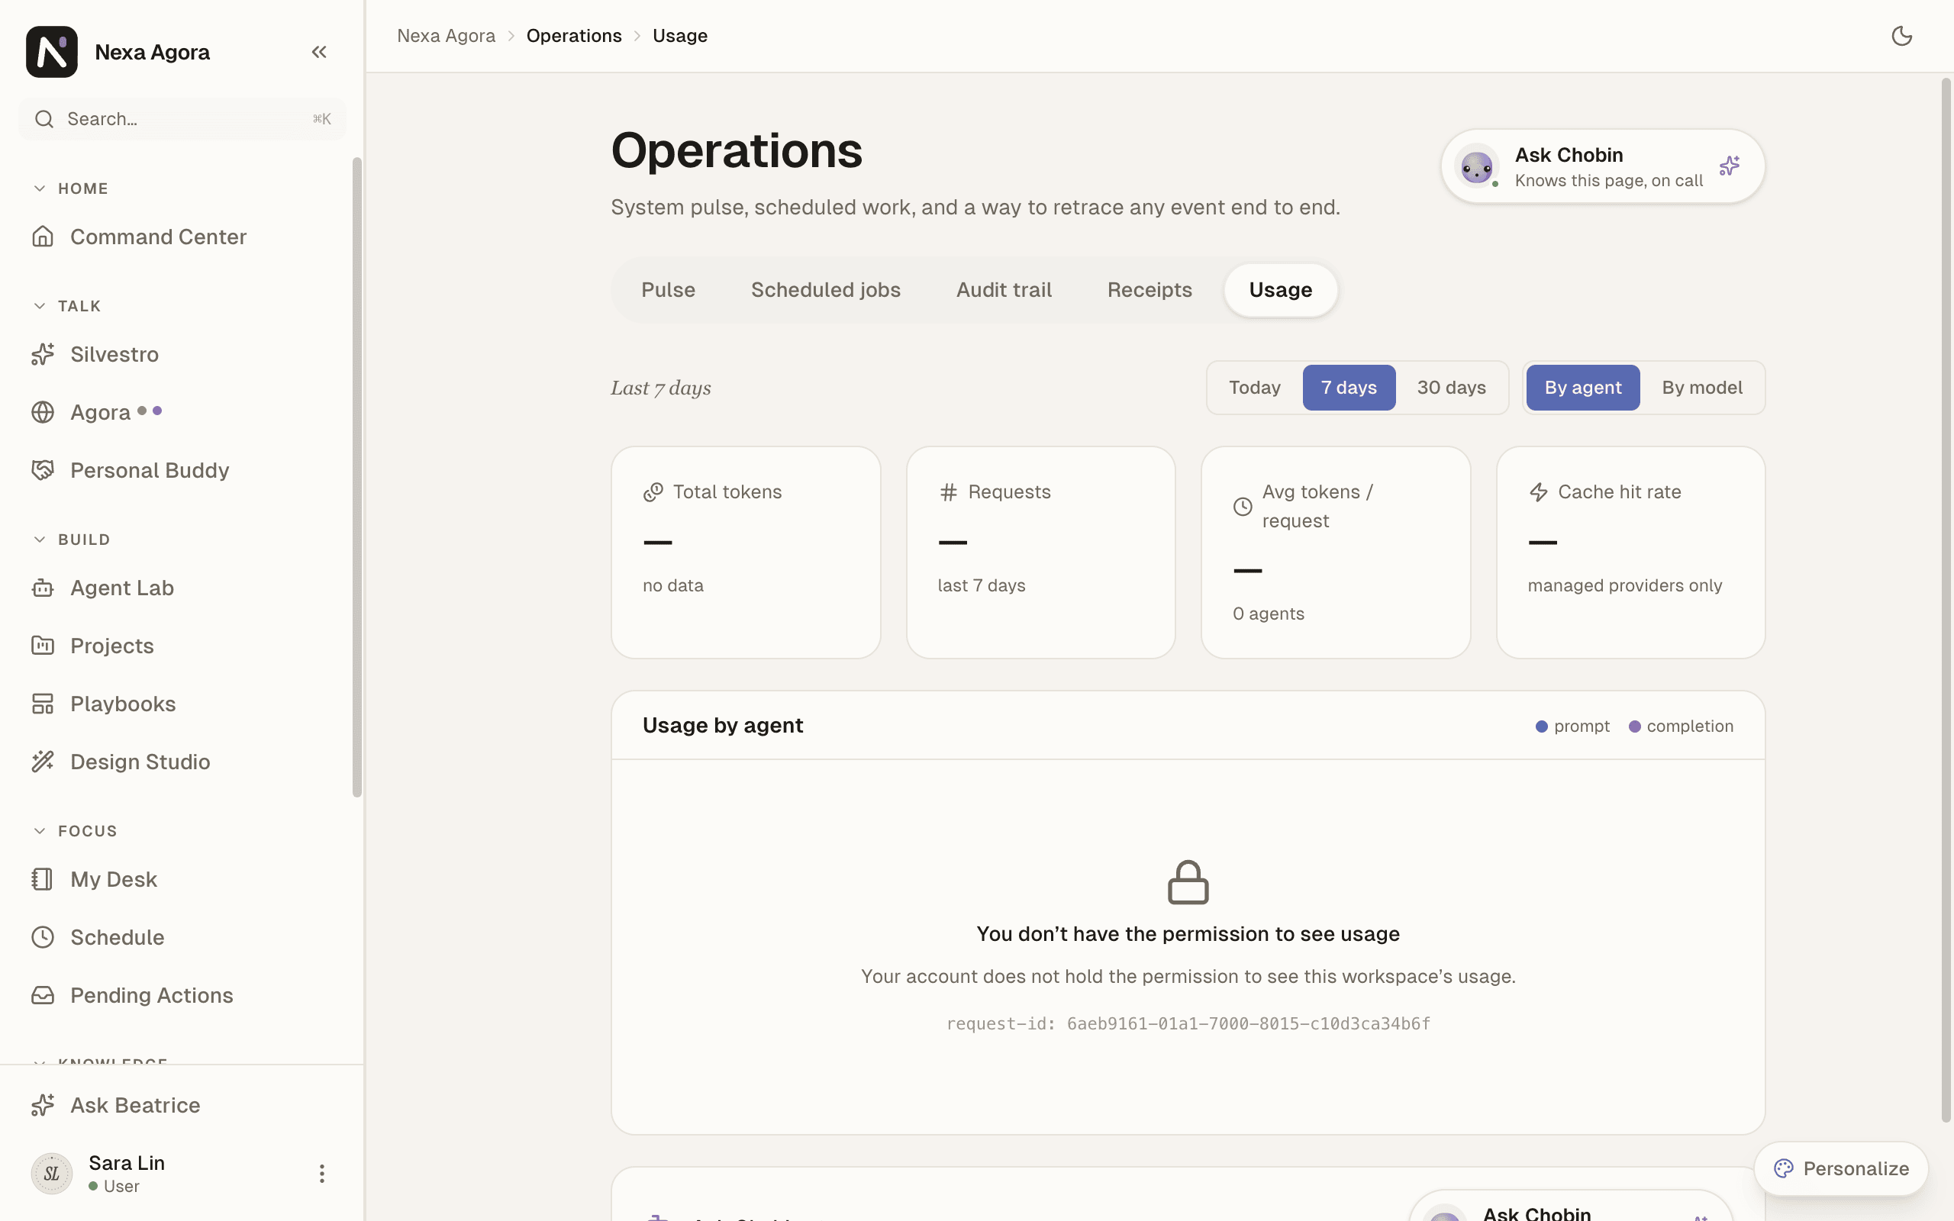The width and height of the screenshot is (1954, 1221).
Task: Switch to the Receipts tab
Action: 1149,290
